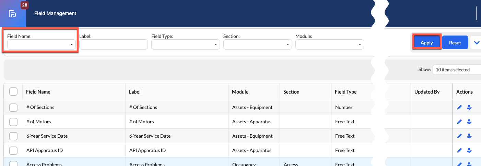Click the Number field type cell
Viewport: 481px width, 166px height.
344,107
